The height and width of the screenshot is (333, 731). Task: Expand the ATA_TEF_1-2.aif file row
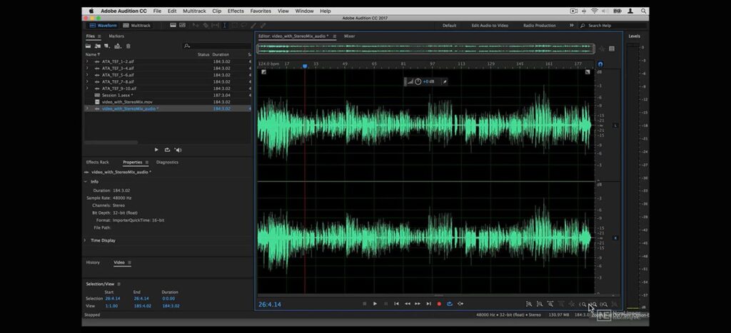(x=86, y=61)
